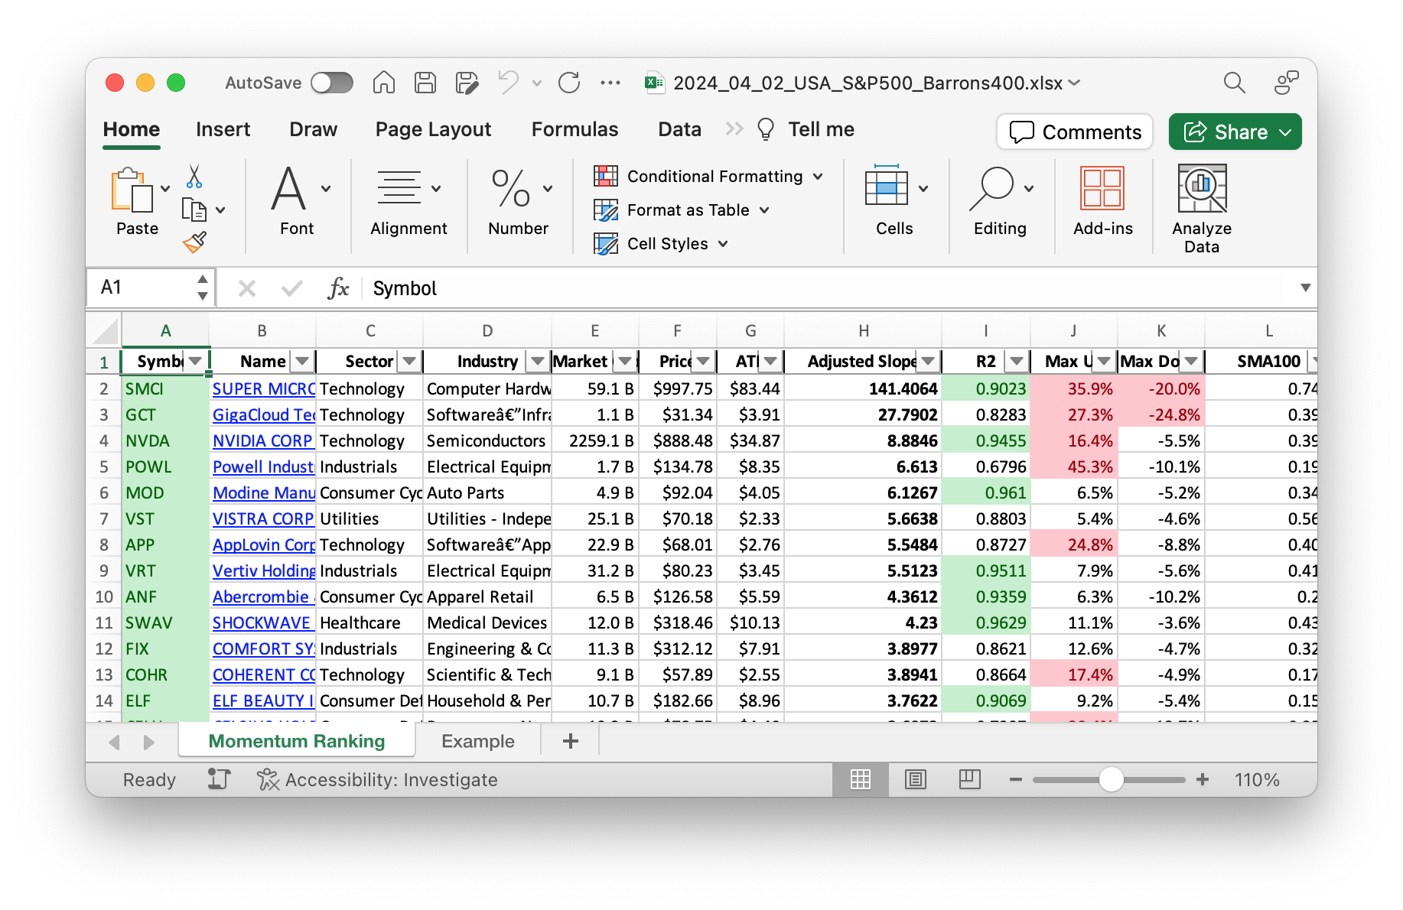Click the Home icon in title bar

tap(384, 83)
